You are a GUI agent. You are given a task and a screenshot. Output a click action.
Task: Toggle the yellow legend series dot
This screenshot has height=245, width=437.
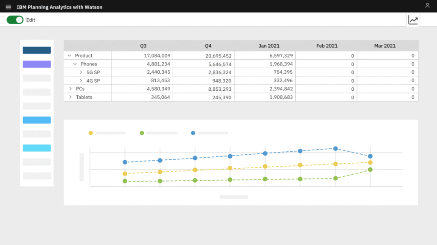point(90,133)
